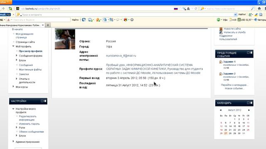Hide the Календарь block
266x149 pixels.
248,103
